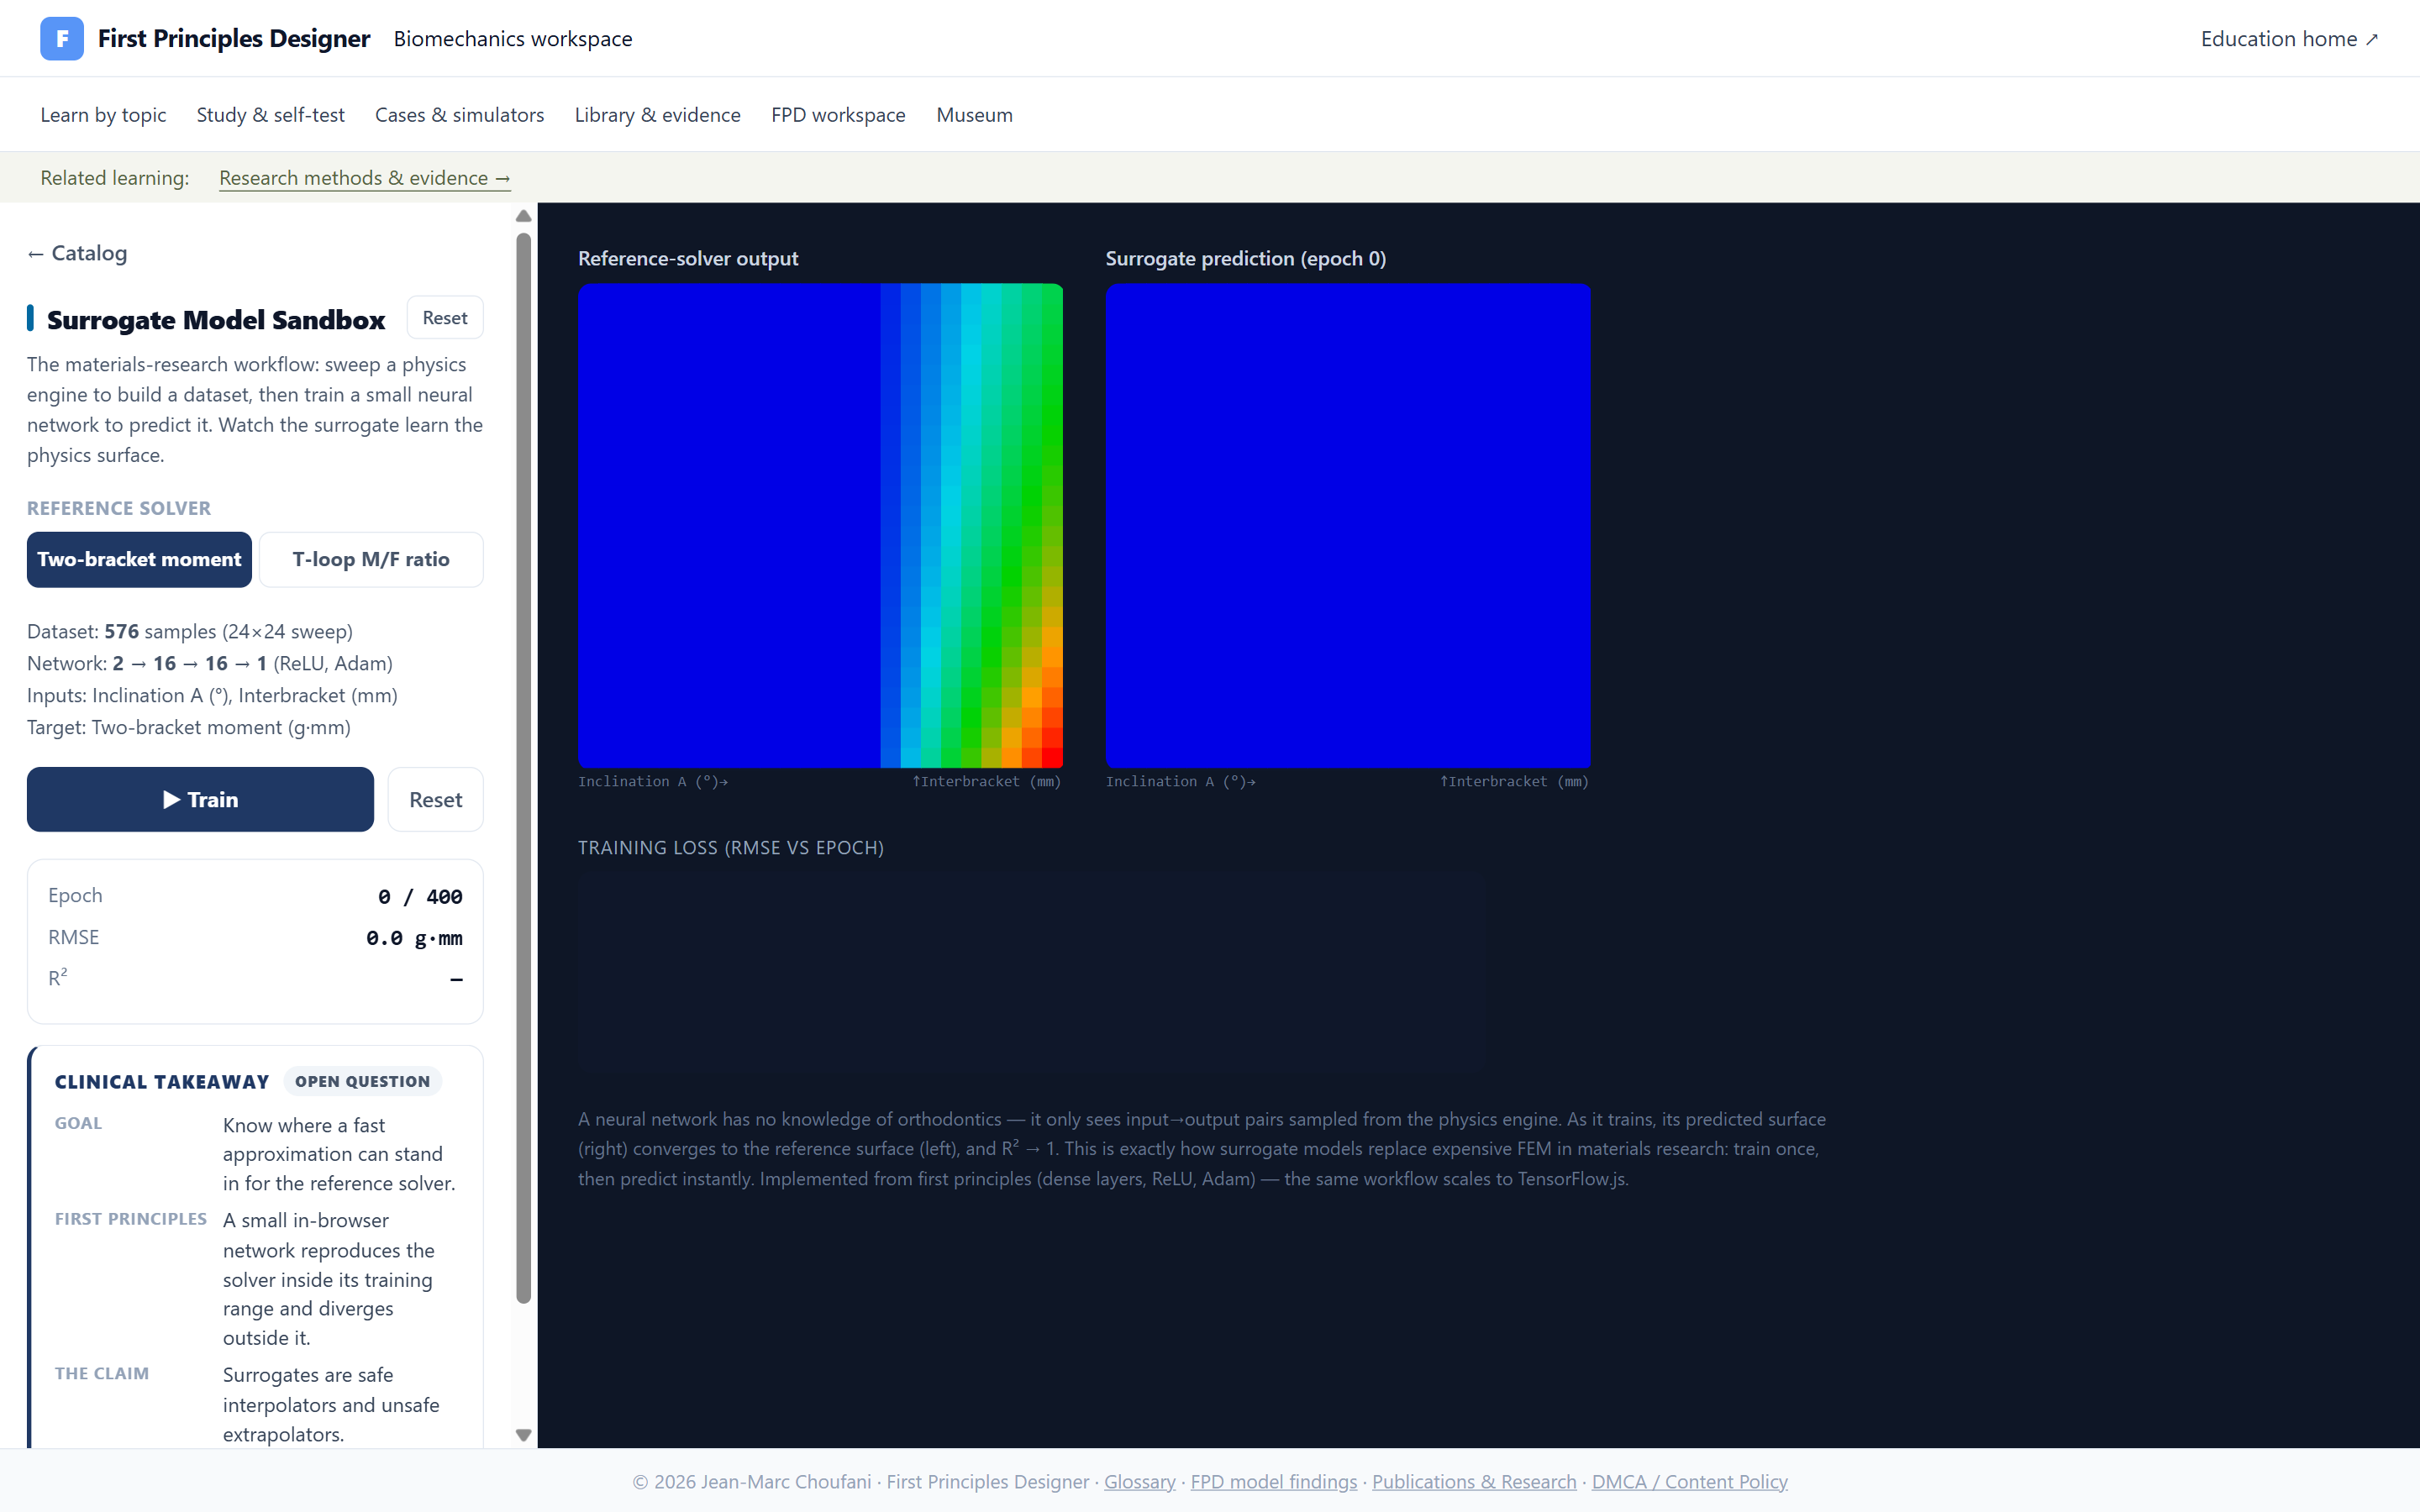The image size is (2420, 1512).
Task: Open the Library & evidence menu
Action: tap(658, 115)
